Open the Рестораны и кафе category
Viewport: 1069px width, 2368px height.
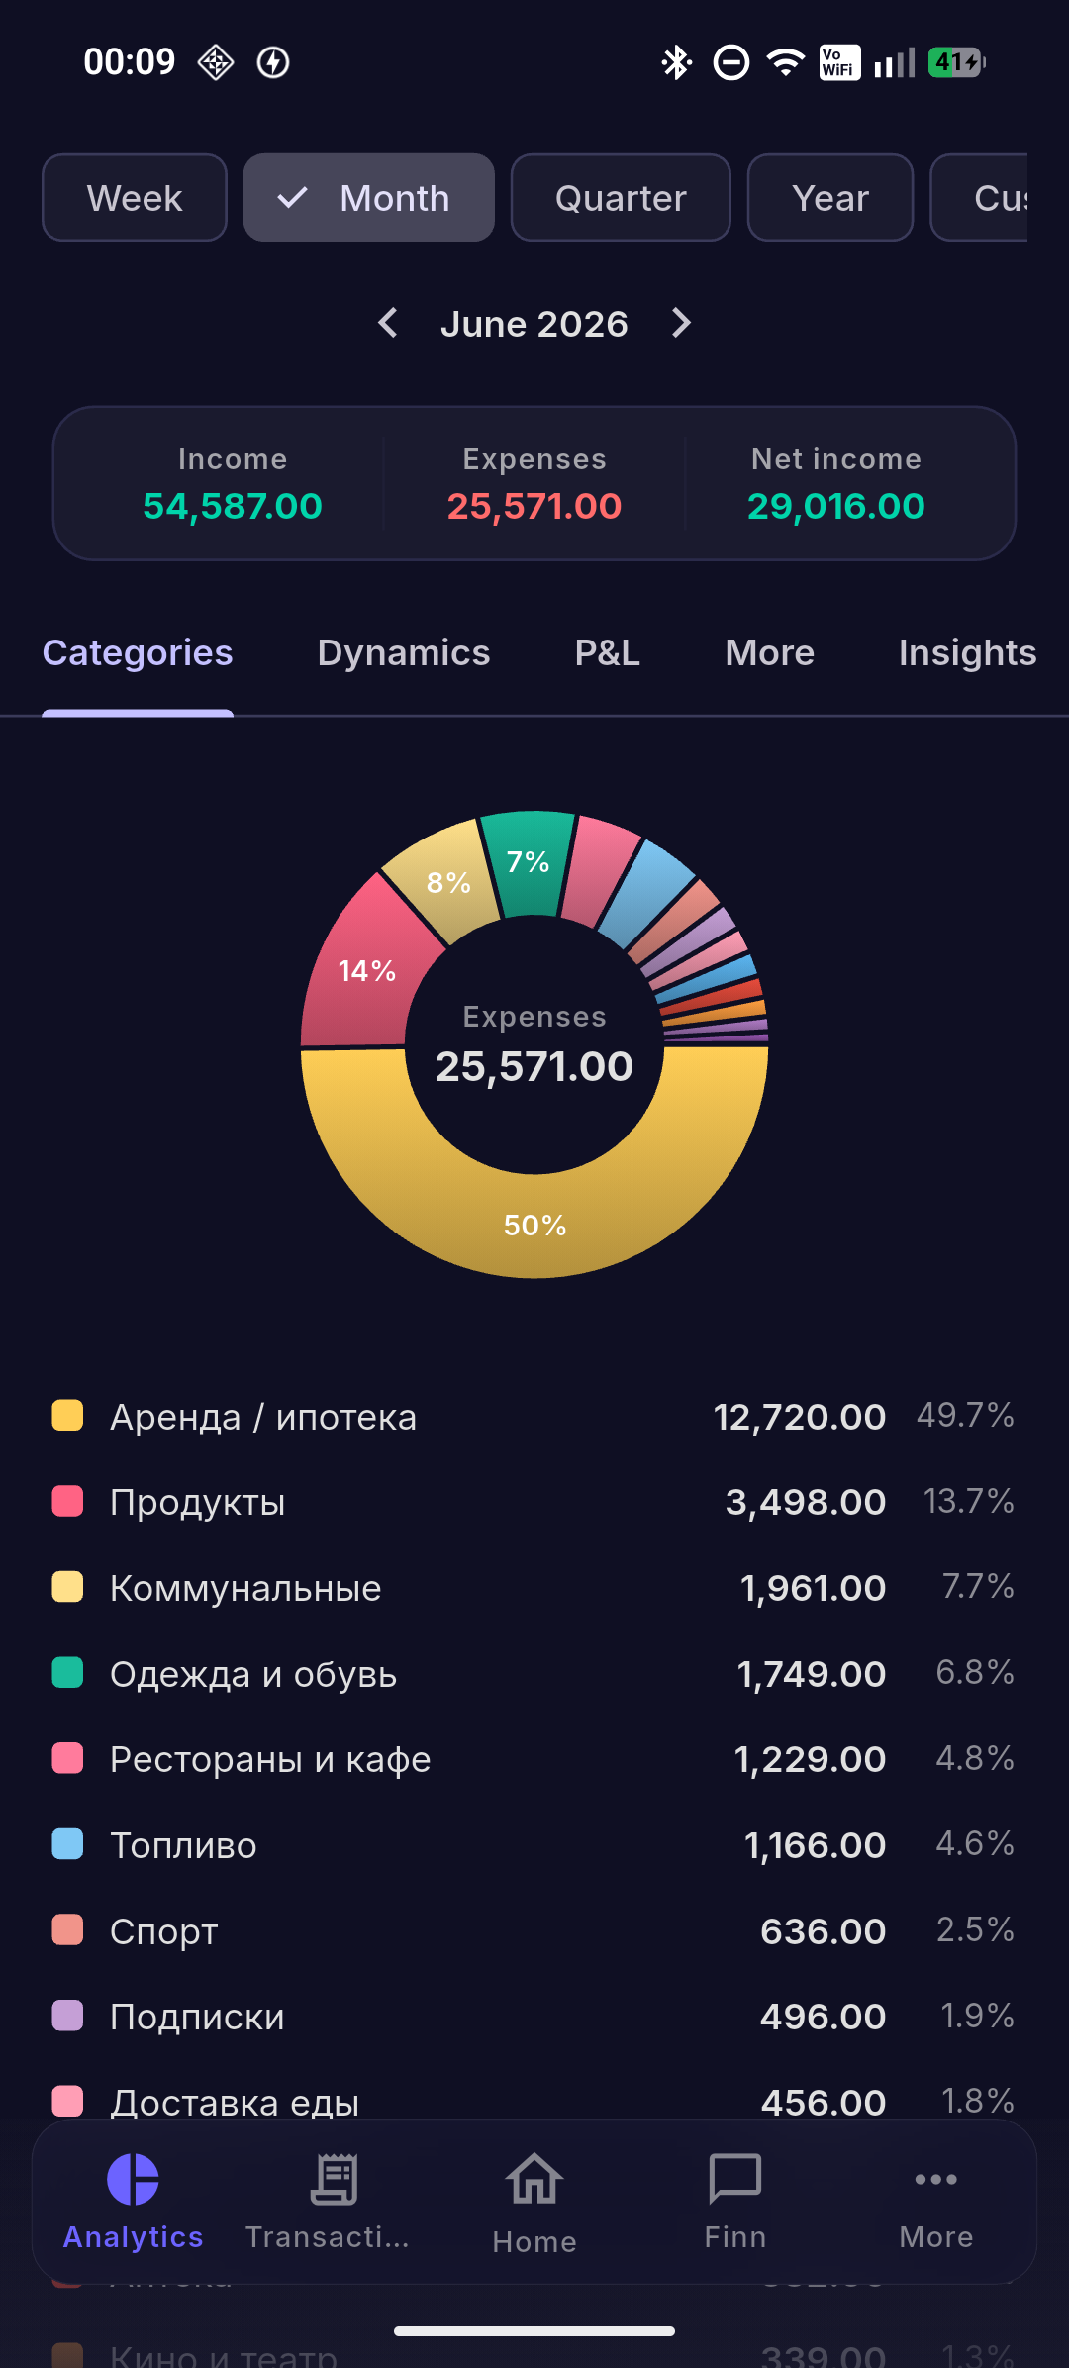[x=534, y=1759]
